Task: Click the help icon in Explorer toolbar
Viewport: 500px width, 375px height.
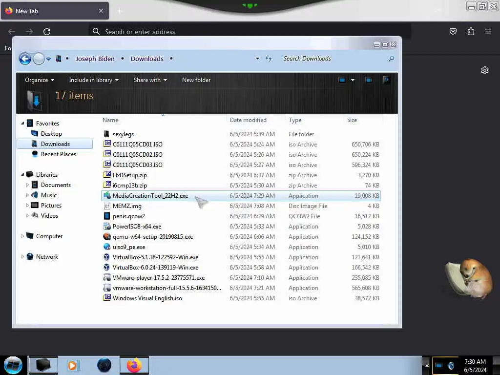Action: tap(386, 80)
